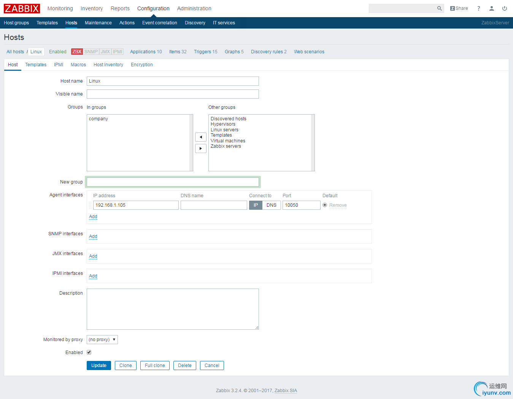Open the Discovery rules 2 link
The image size is (513, 399).
pos(269,52)
